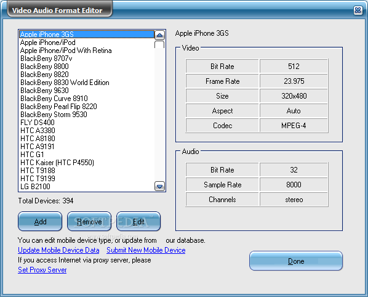Select FLY DS400 device

point(87,122)
